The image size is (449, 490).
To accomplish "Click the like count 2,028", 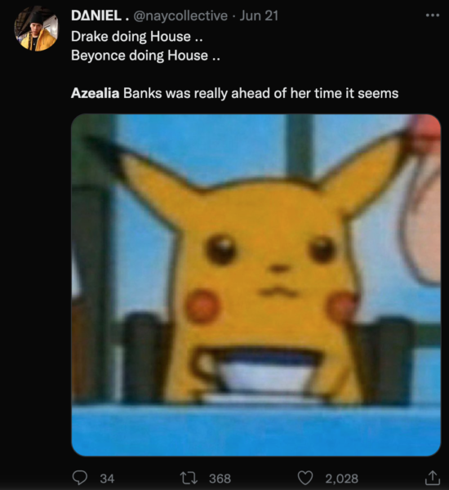I will click(341, 479).
